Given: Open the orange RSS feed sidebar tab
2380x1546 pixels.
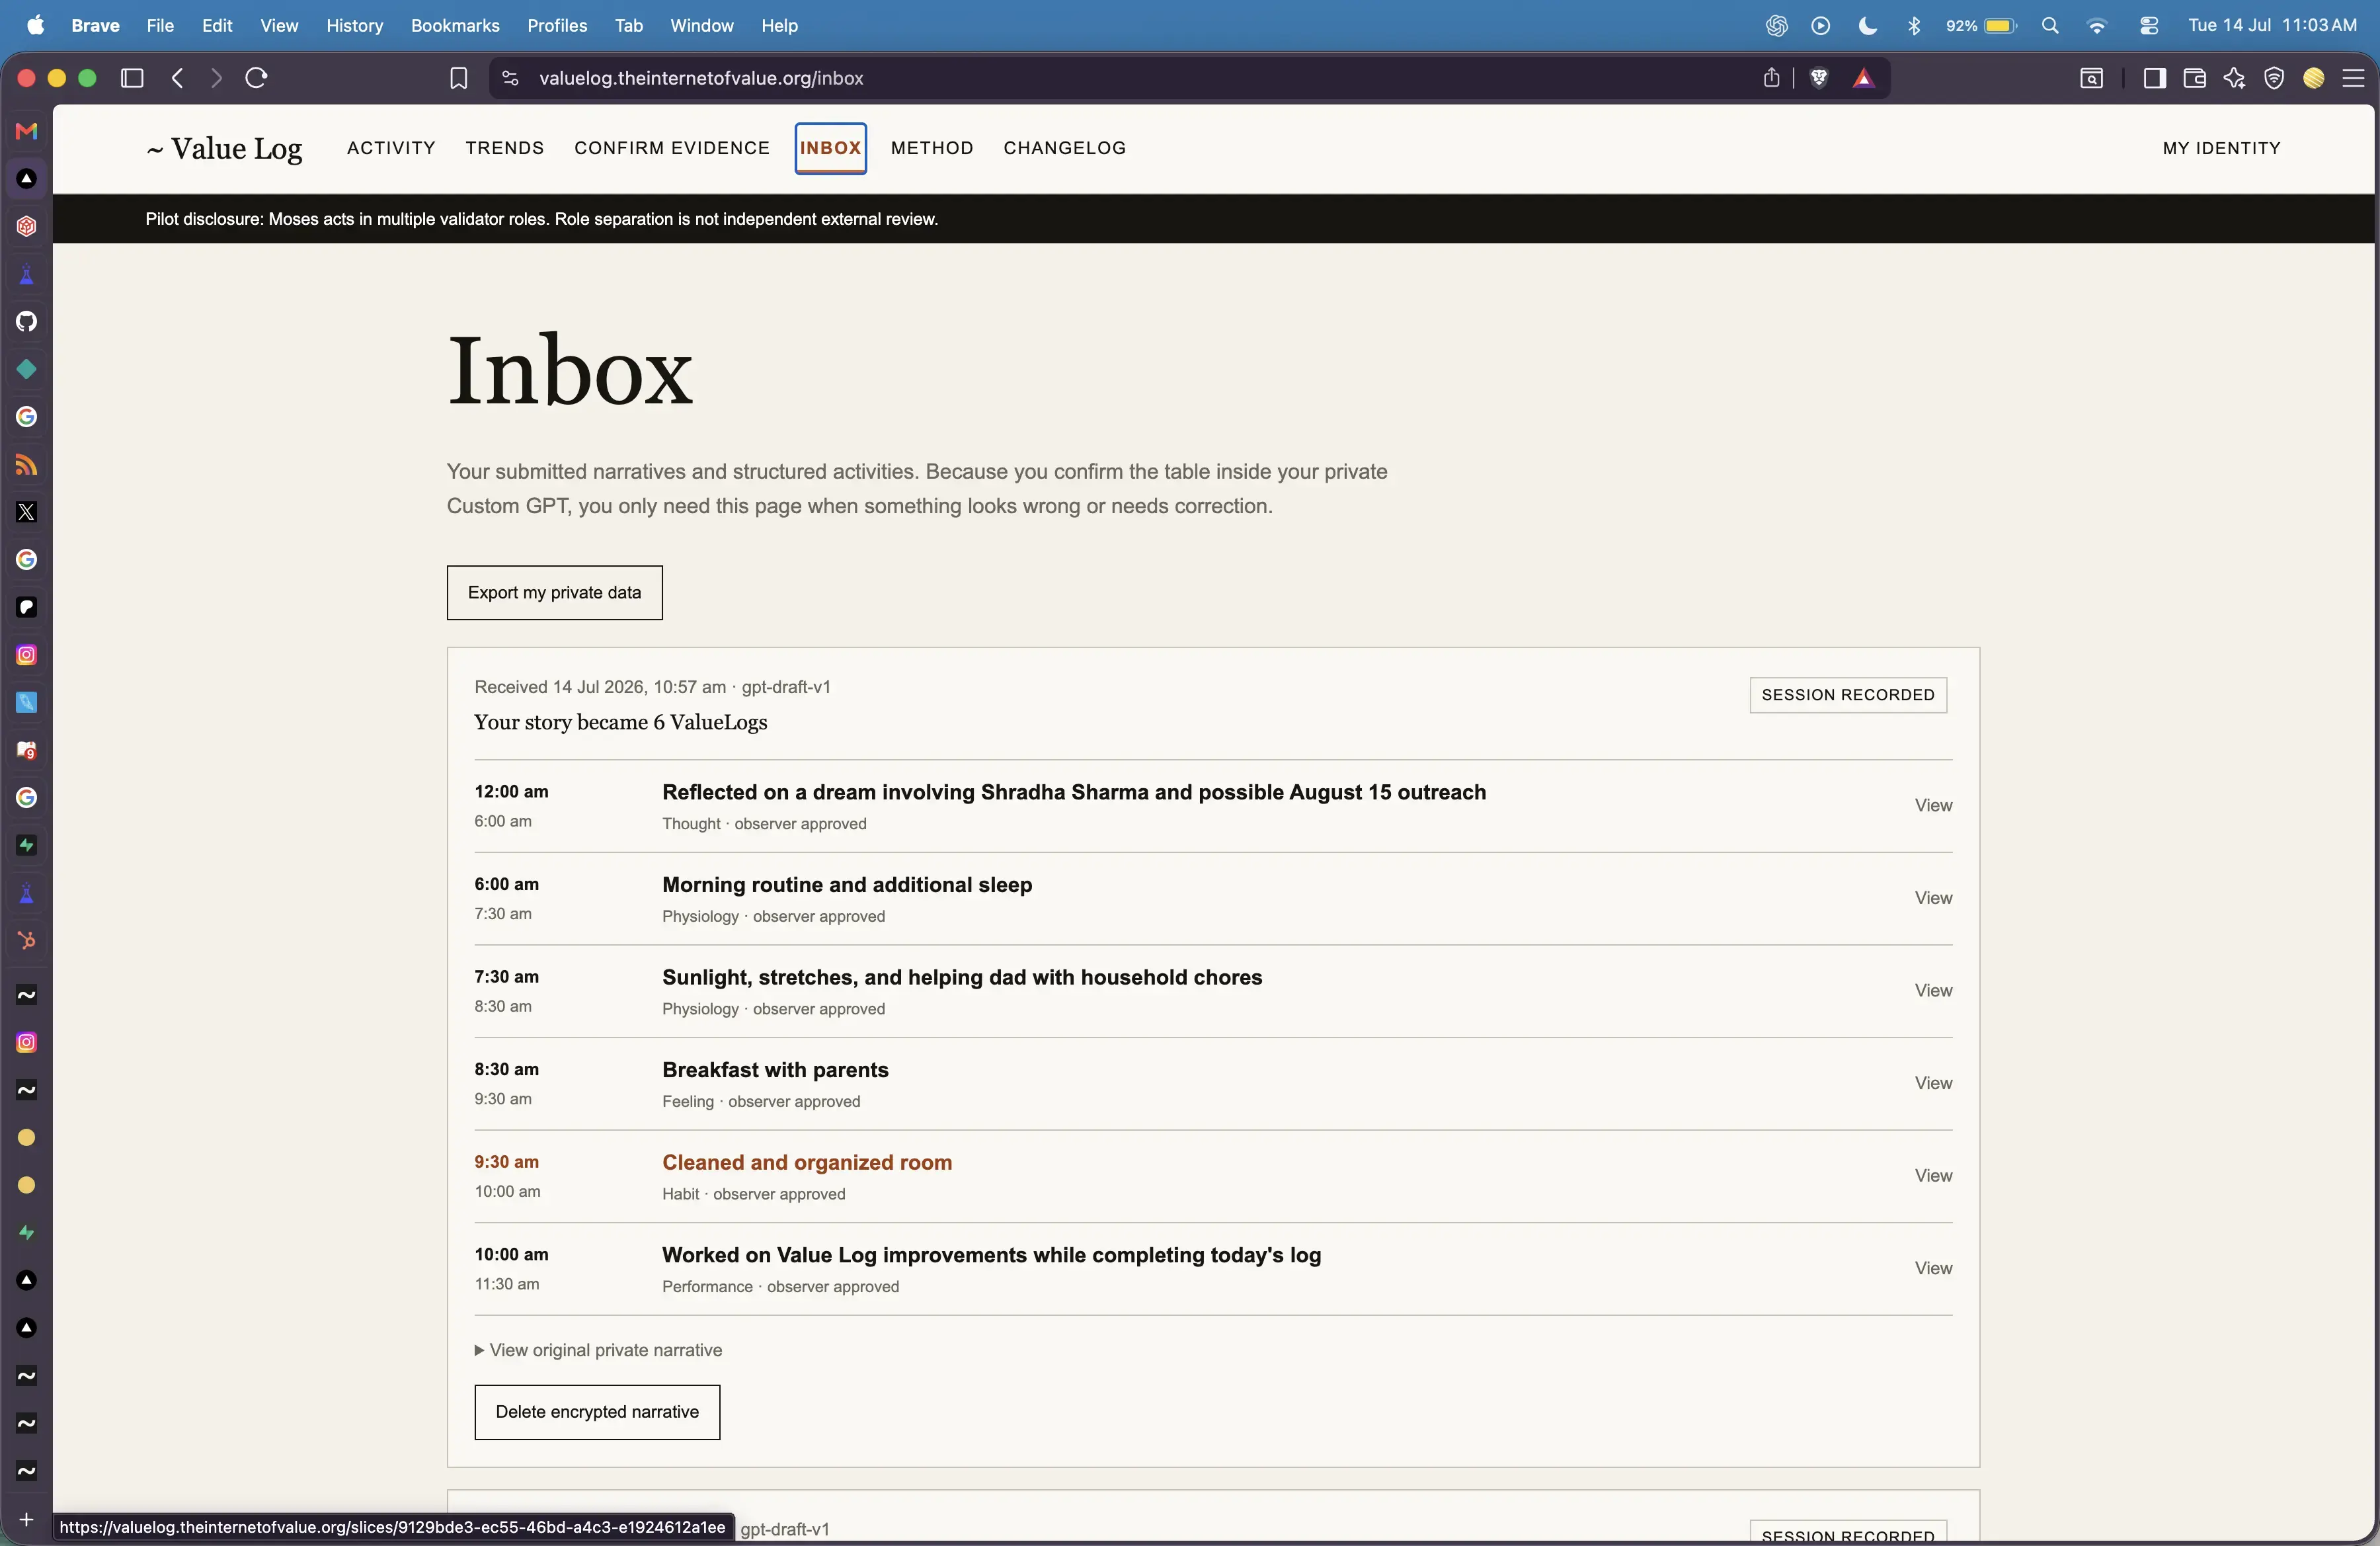Looking at the screenshot, I should 27,465.
